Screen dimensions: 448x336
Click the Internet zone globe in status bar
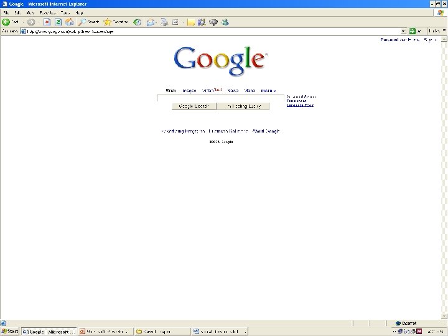[398, 323]
